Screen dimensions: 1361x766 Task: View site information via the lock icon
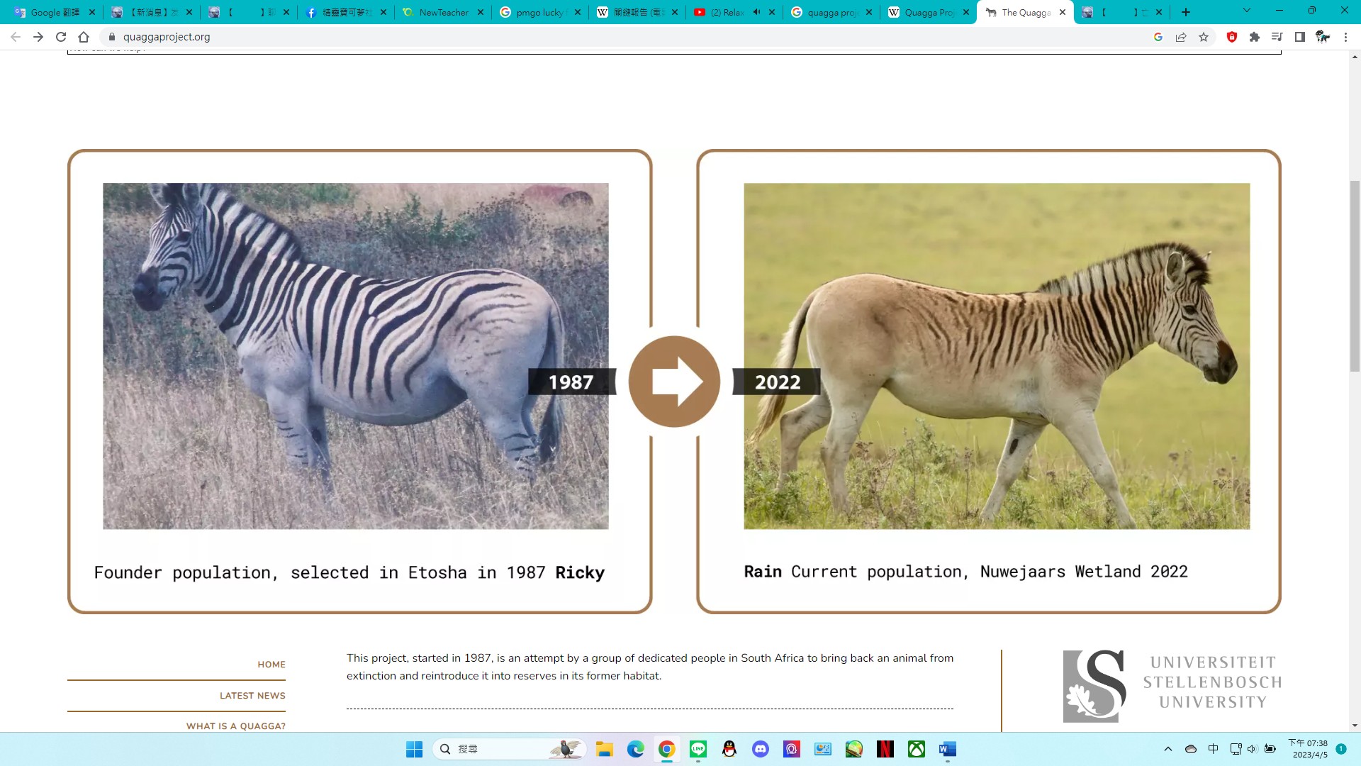coord(112,37)
